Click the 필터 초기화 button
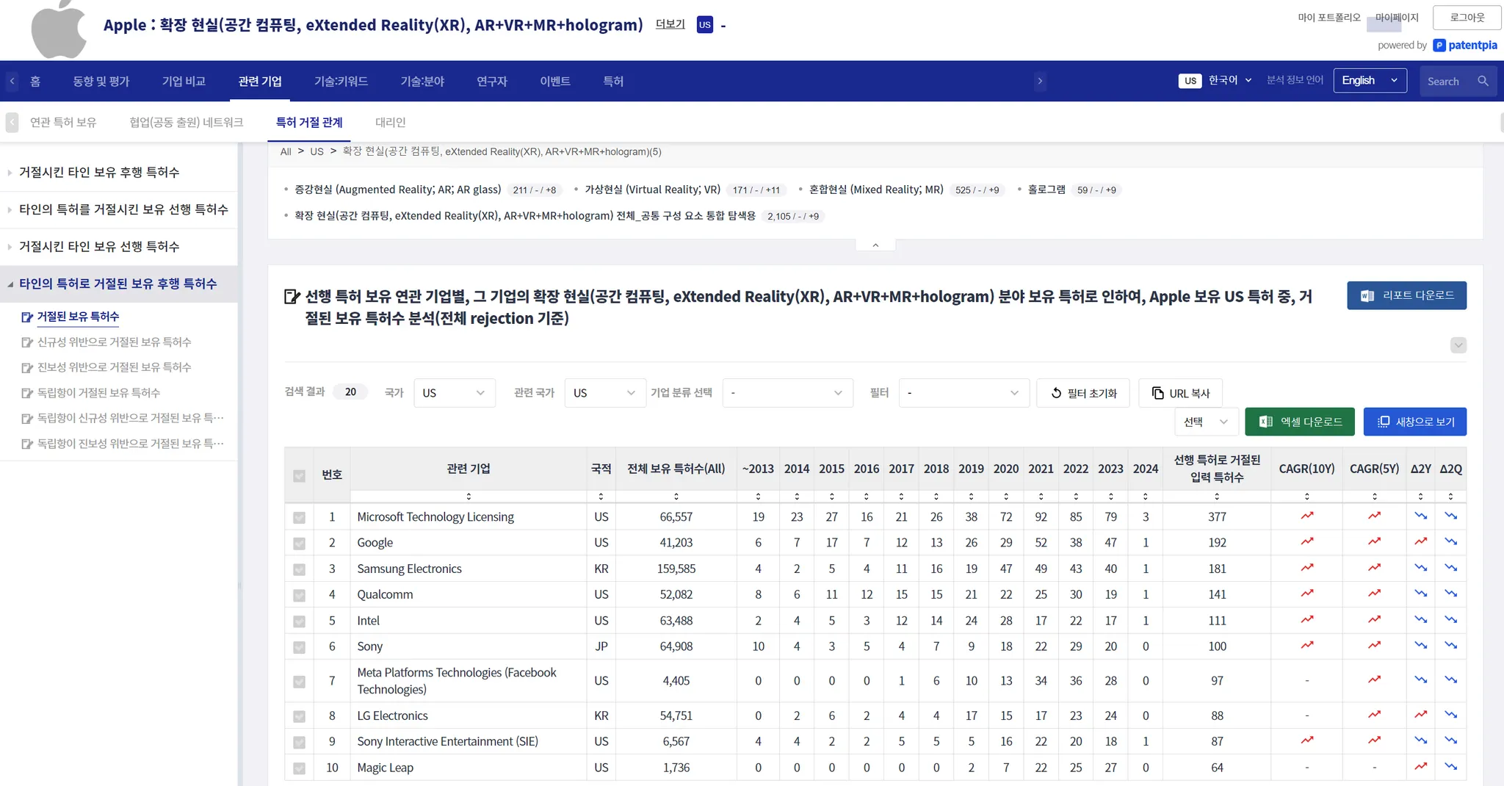1504x786 pixels. pyautogui.click(x=1084, y=393)
